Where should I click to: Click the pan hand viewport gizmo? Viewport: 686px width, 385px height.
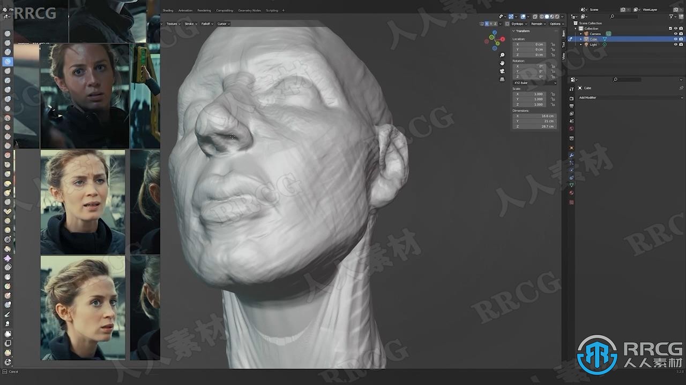point(502,63)
